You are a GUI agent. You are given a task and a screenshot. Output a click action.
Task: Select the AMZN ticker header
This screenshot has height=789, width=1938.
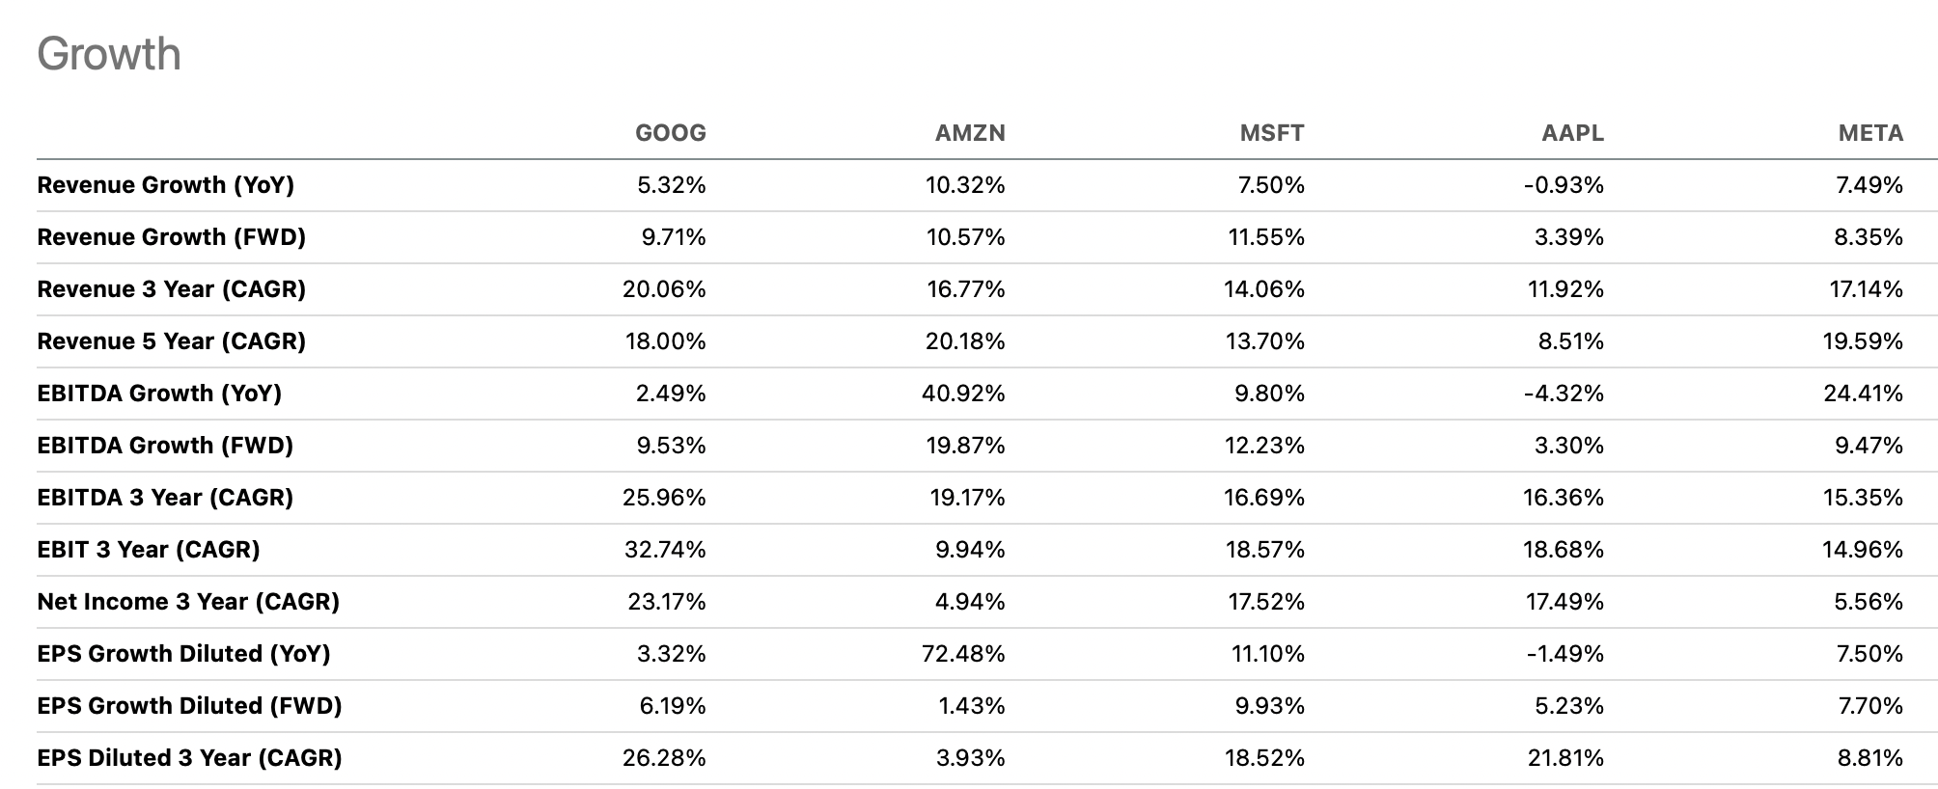click(x=969, y=133)
